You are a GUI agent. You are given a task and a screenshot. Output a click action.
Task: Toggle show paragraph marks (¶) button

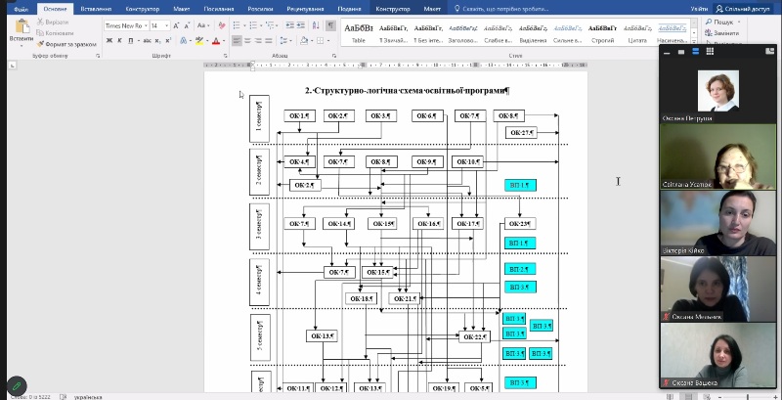point(330,25)
